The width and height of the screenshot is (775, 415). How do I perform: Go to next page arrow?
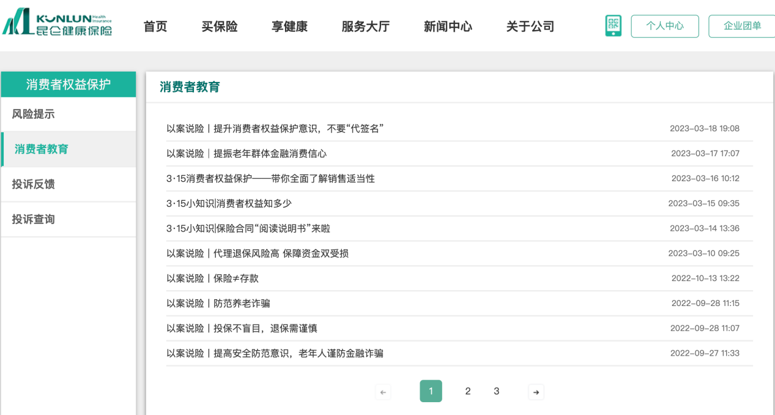pos(536,392)
